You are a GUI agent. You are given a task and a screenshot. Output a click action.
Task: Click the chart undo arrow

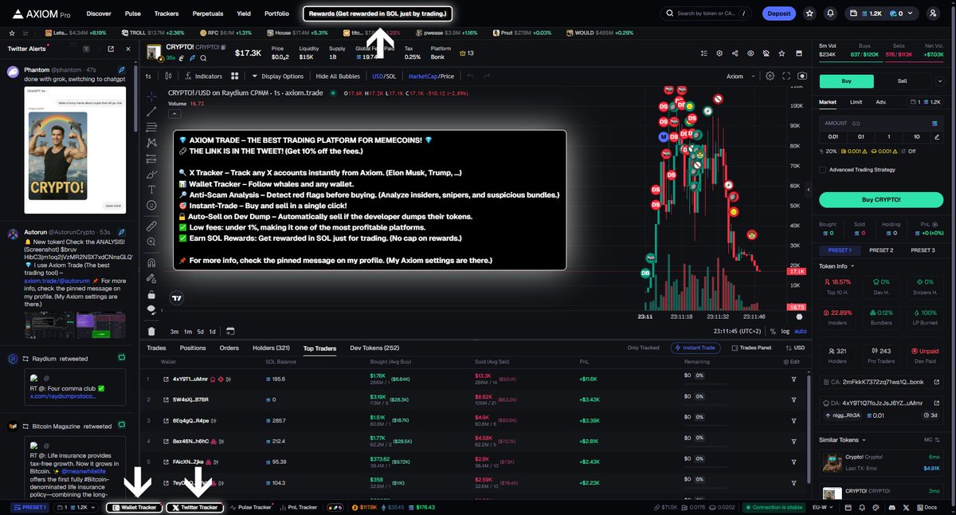pos(470,77)
